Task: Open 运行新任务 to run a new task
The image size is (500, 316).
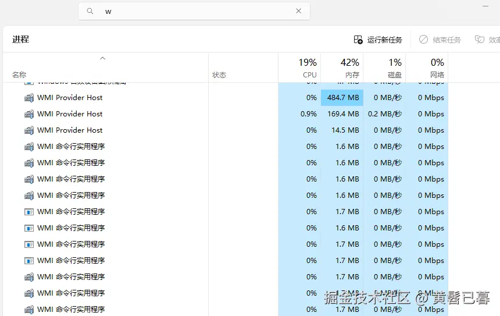Action: pos(378,40)
